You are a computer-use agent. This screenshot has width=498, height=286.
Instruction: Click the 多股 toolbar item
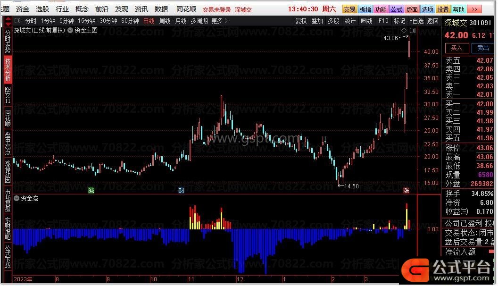(x=333, y=21)
